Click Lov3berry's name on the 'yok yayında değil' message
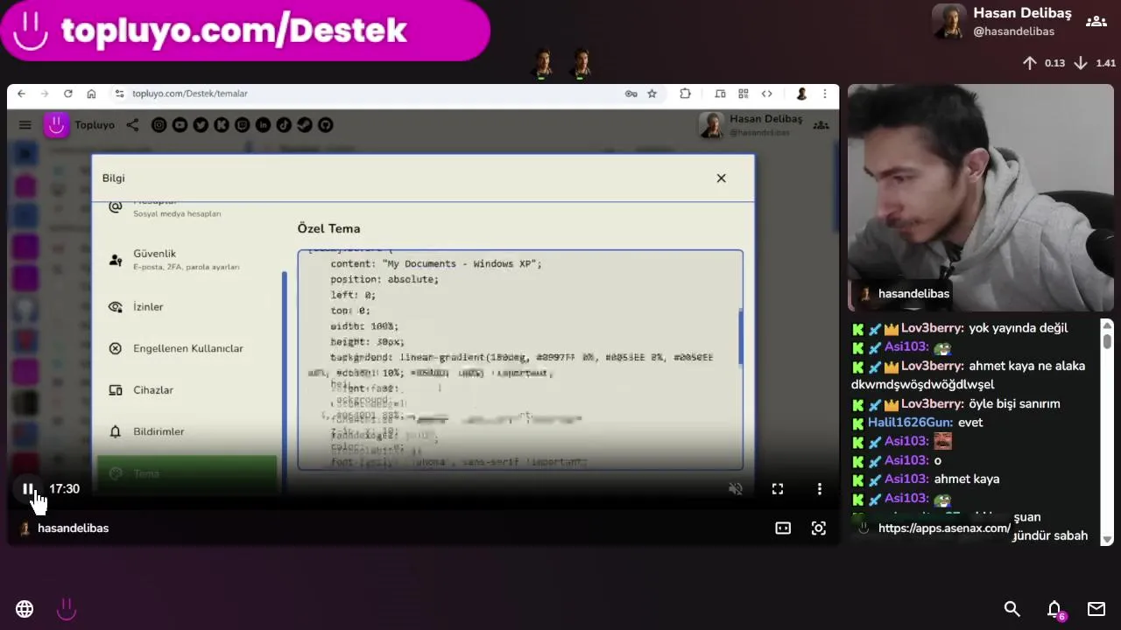The image size is (1121, 630). [x=933, y=328]
